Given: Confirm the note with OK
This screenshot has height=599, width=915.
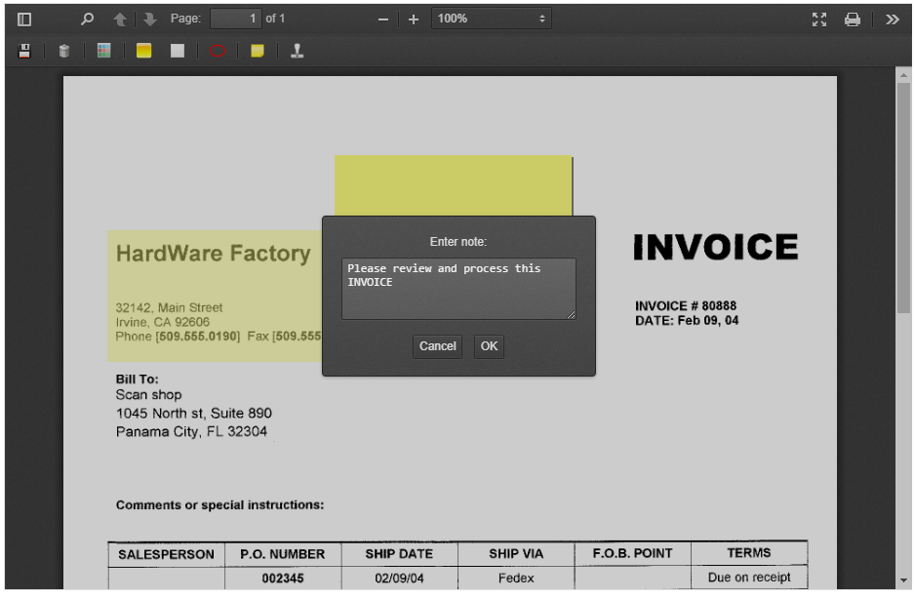Looking at the screenshot, I should tap(489, 346).
